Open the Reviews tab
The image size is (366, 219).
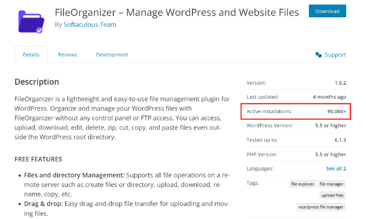point(68,55)
